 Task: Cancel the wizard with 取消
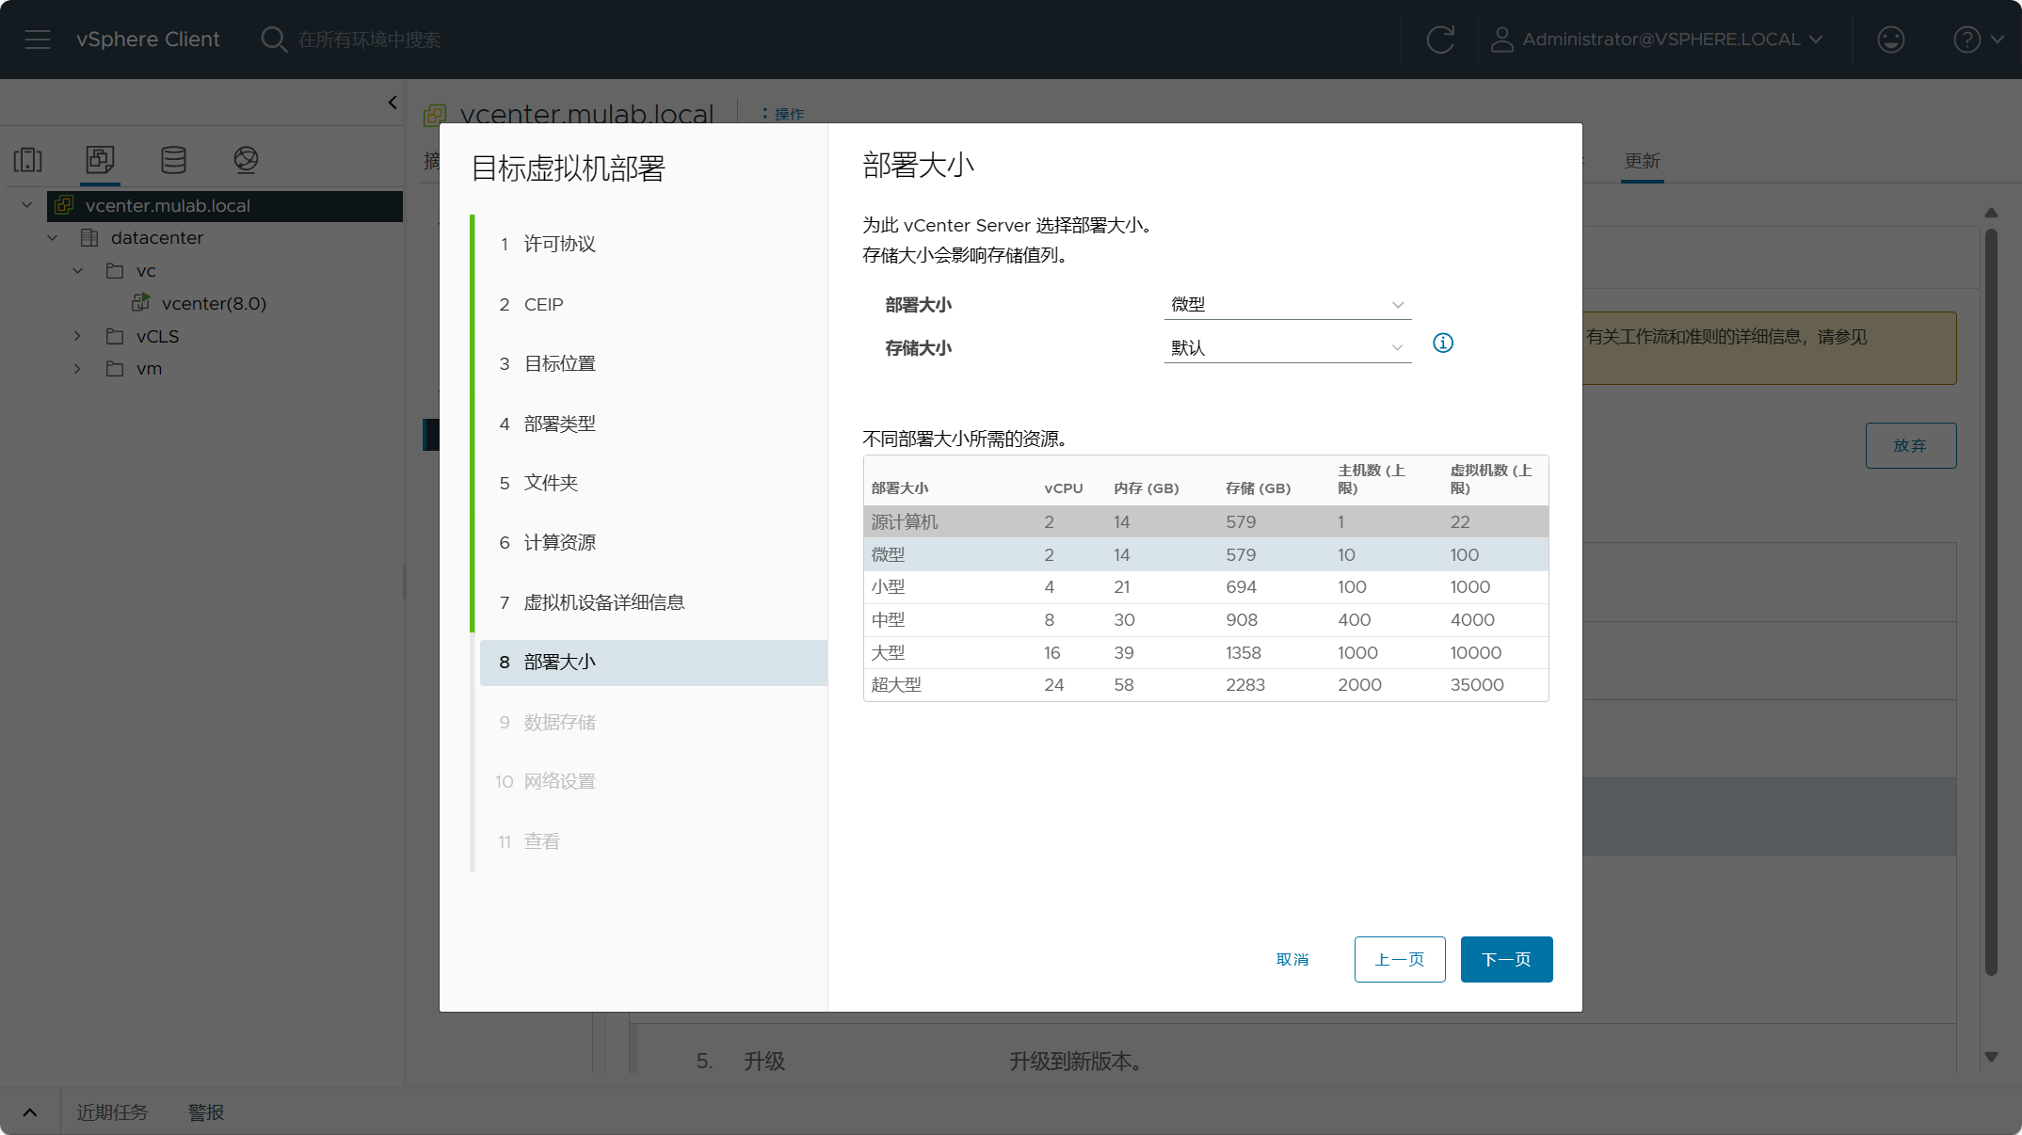[x=1292, y=959]
